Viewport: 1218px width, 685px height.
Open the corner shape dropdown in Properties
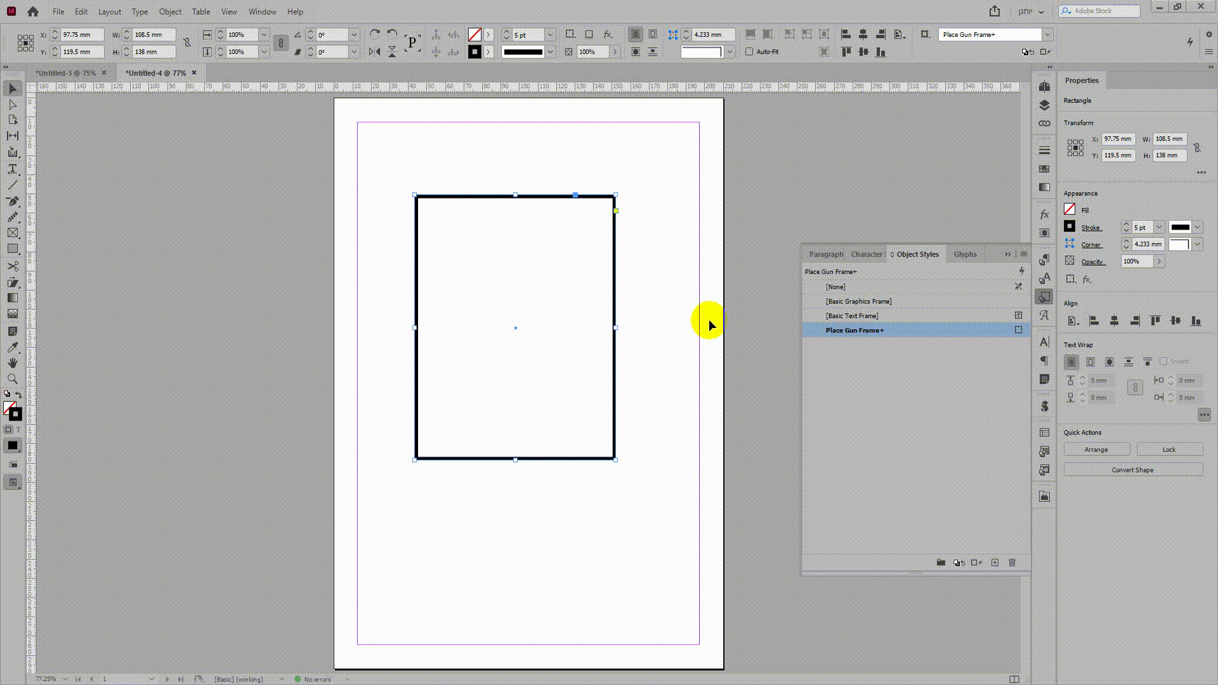click(1197, 244)
